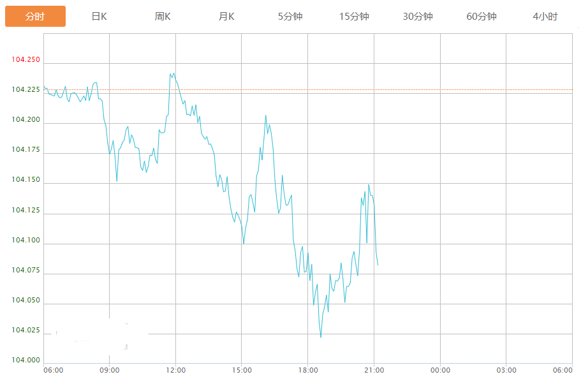Select the 分时 tab

coord(35,17)
